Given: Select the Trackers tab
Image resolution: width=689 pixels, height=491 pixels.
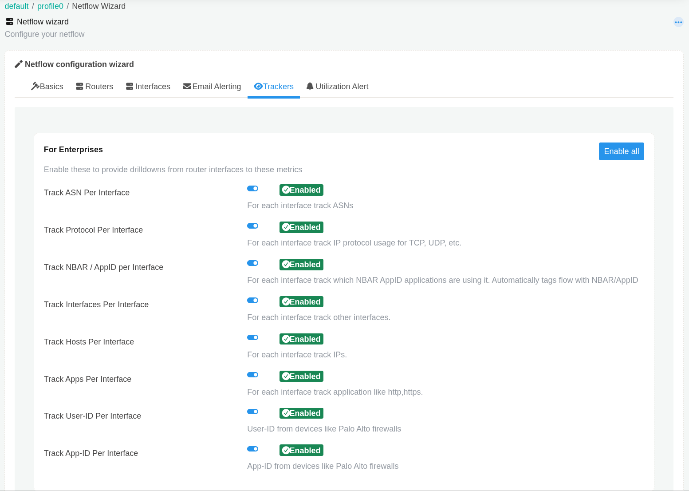Looking at the screenshot, I should pyautogui.click(x=274, y=87).
